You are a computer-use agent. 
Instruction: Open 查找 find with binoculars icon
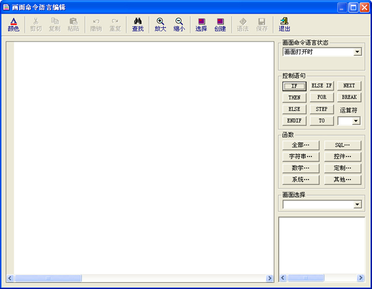click(138, 25)
